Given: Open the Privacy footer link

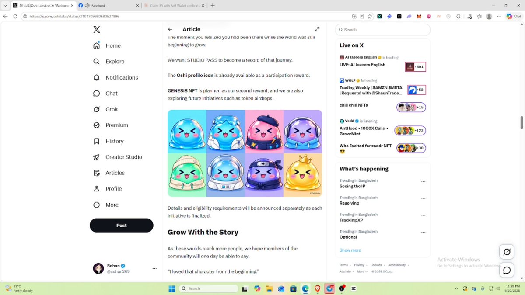Looking at the screenshot, I should [x=359, y=265].
